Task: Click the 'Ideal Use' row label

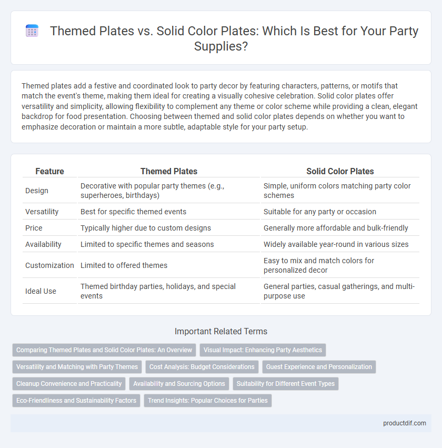Action: 41,291
